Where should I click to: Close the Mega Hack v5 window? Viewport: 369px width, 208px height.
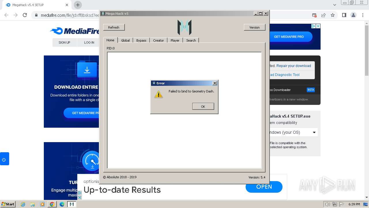tap(266, 14)
